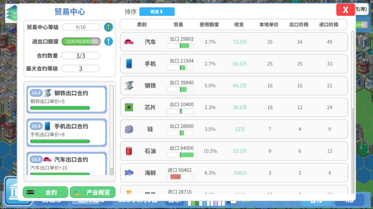Click 出口 84000 text in 石油 row

(182, 148)
